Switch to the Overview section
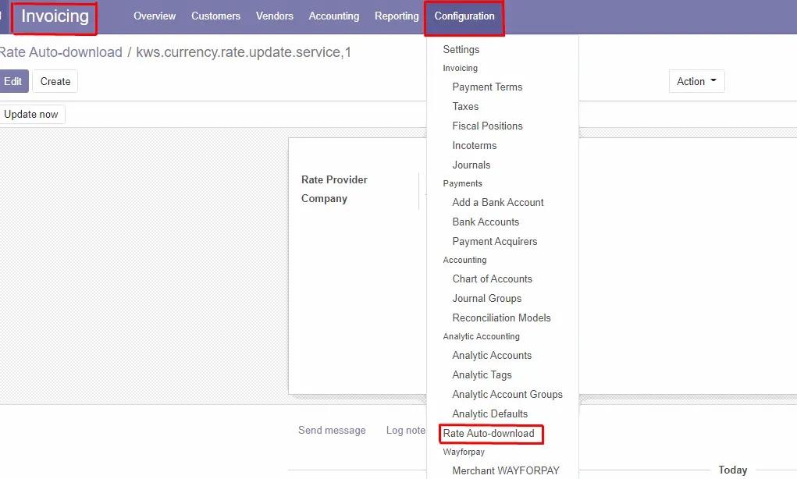This screenshot has width=797, height=479. (x=154, y=16)
